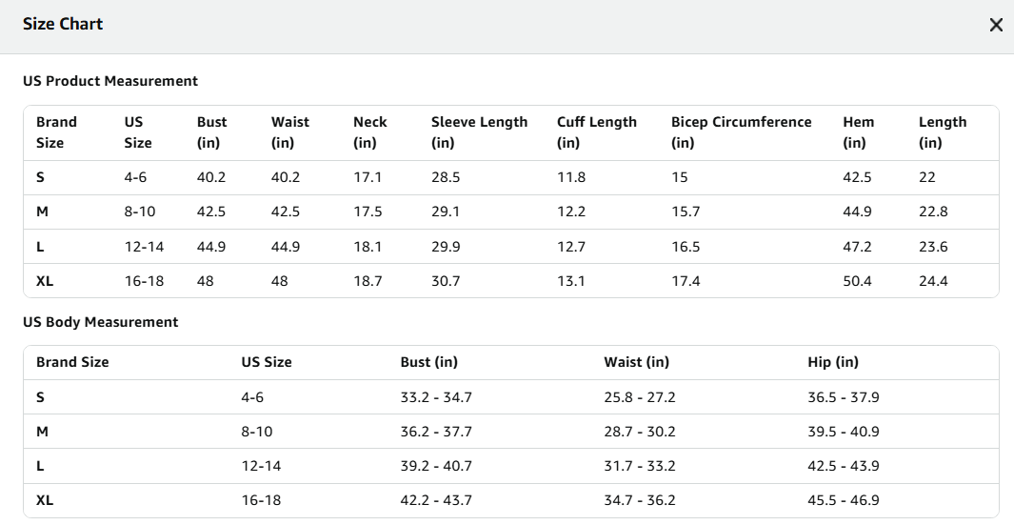The width and height of the screenshot is (1014, 525).
Task: Click the S brand size in product table
Action: [40, 177]
